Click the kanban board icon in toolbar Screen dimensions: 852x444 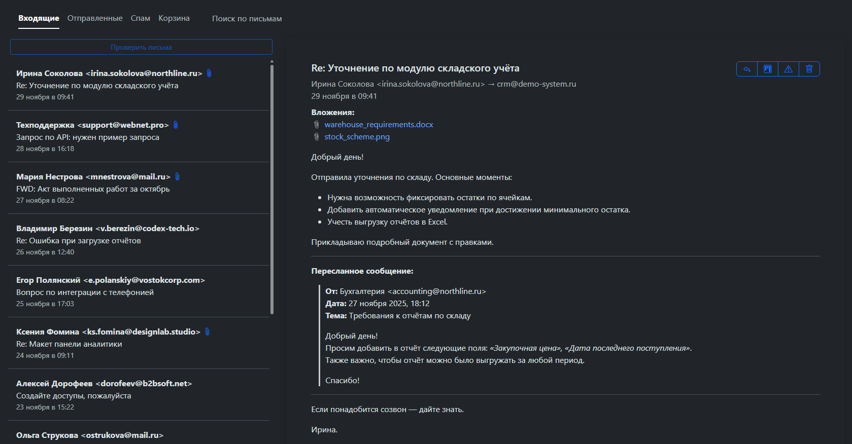point(768,69)
